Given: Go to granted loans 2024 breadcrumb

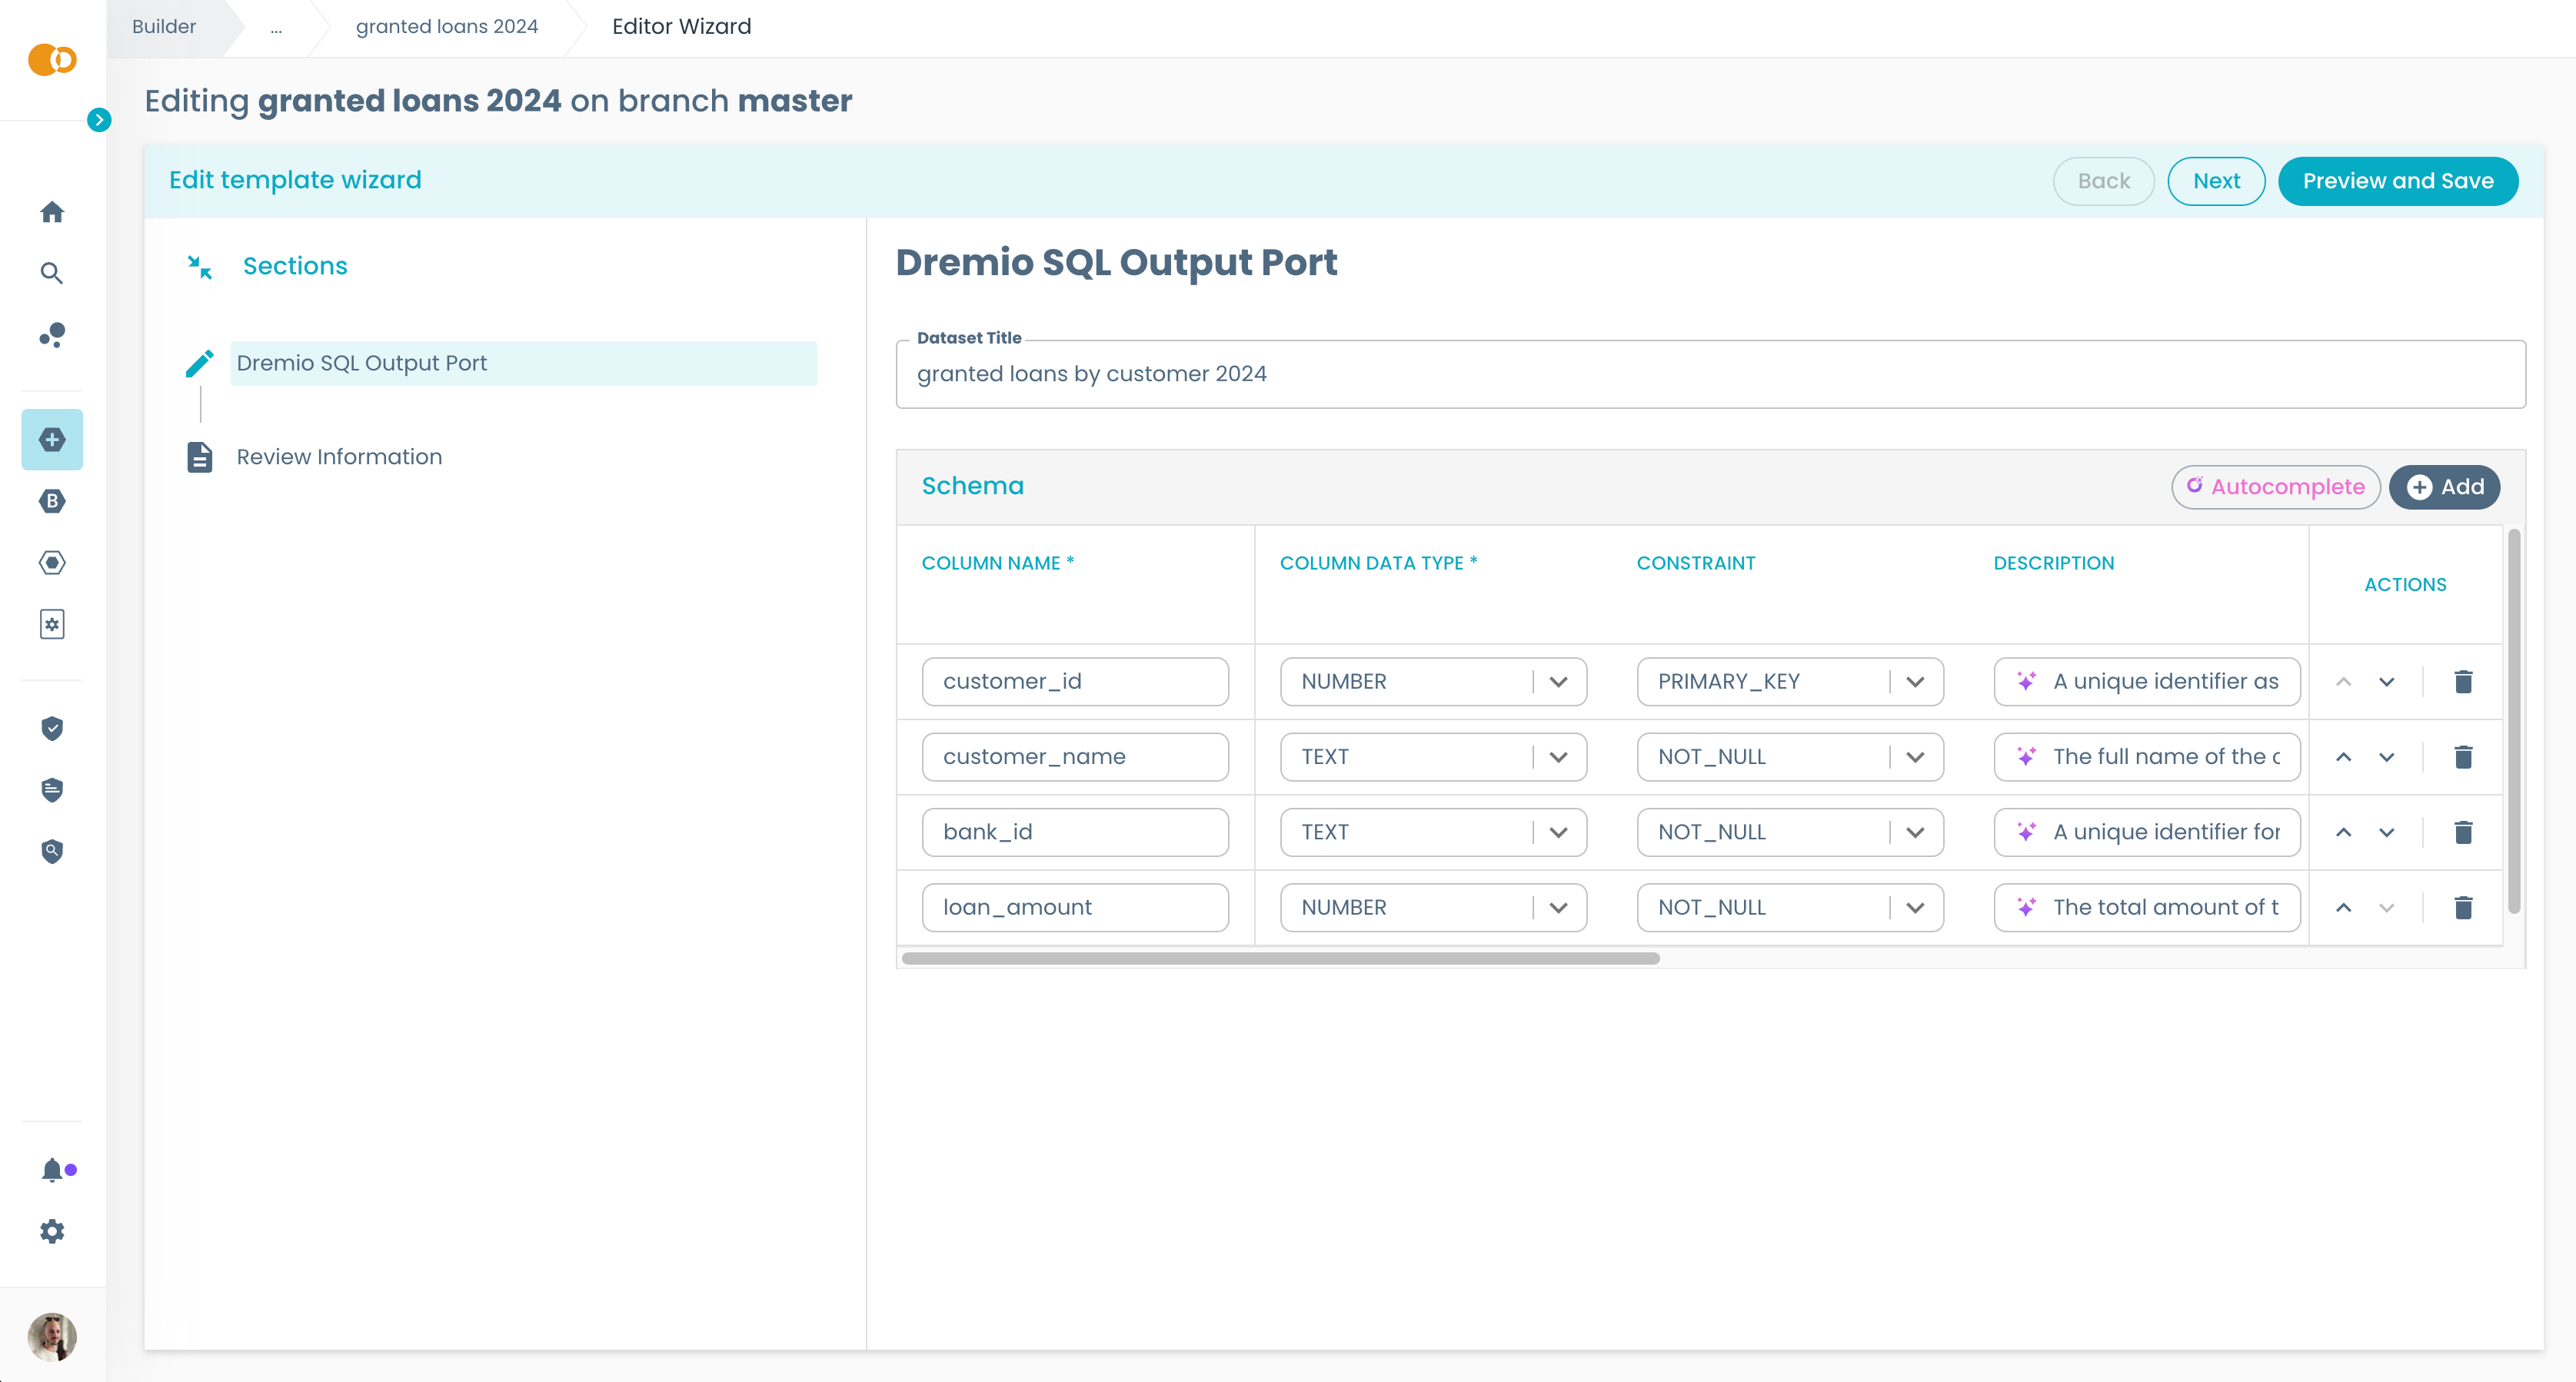Looking at the screenshot, I should [x=446, y=27].
